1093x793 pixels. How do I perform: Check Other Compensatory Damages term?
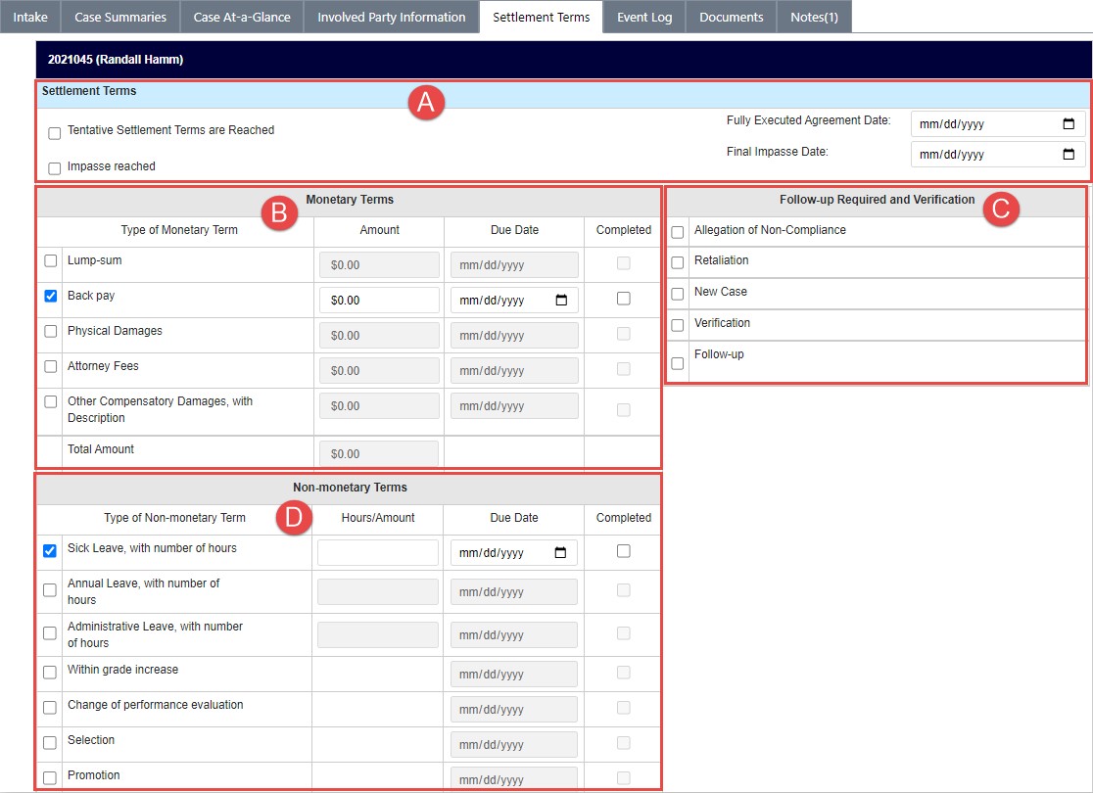[x=51, y=401]
